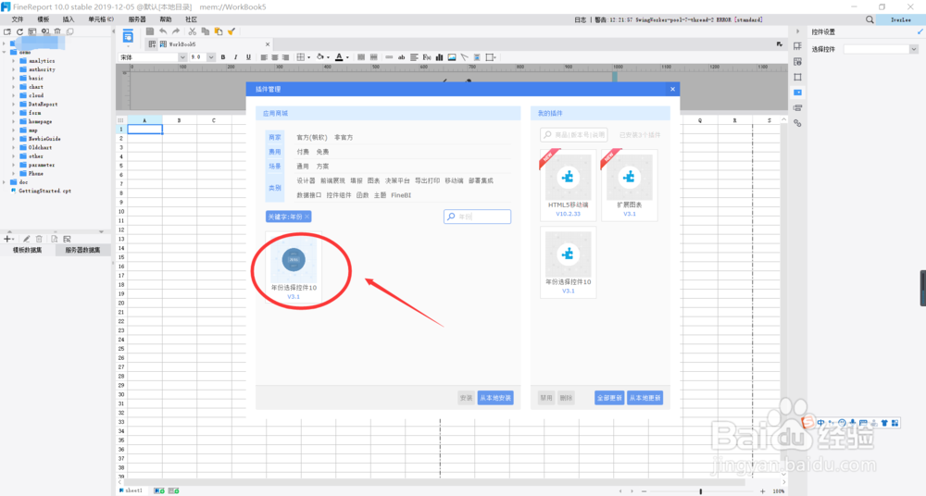Click the save icon in the toolbar

click(x=150, y=31)
